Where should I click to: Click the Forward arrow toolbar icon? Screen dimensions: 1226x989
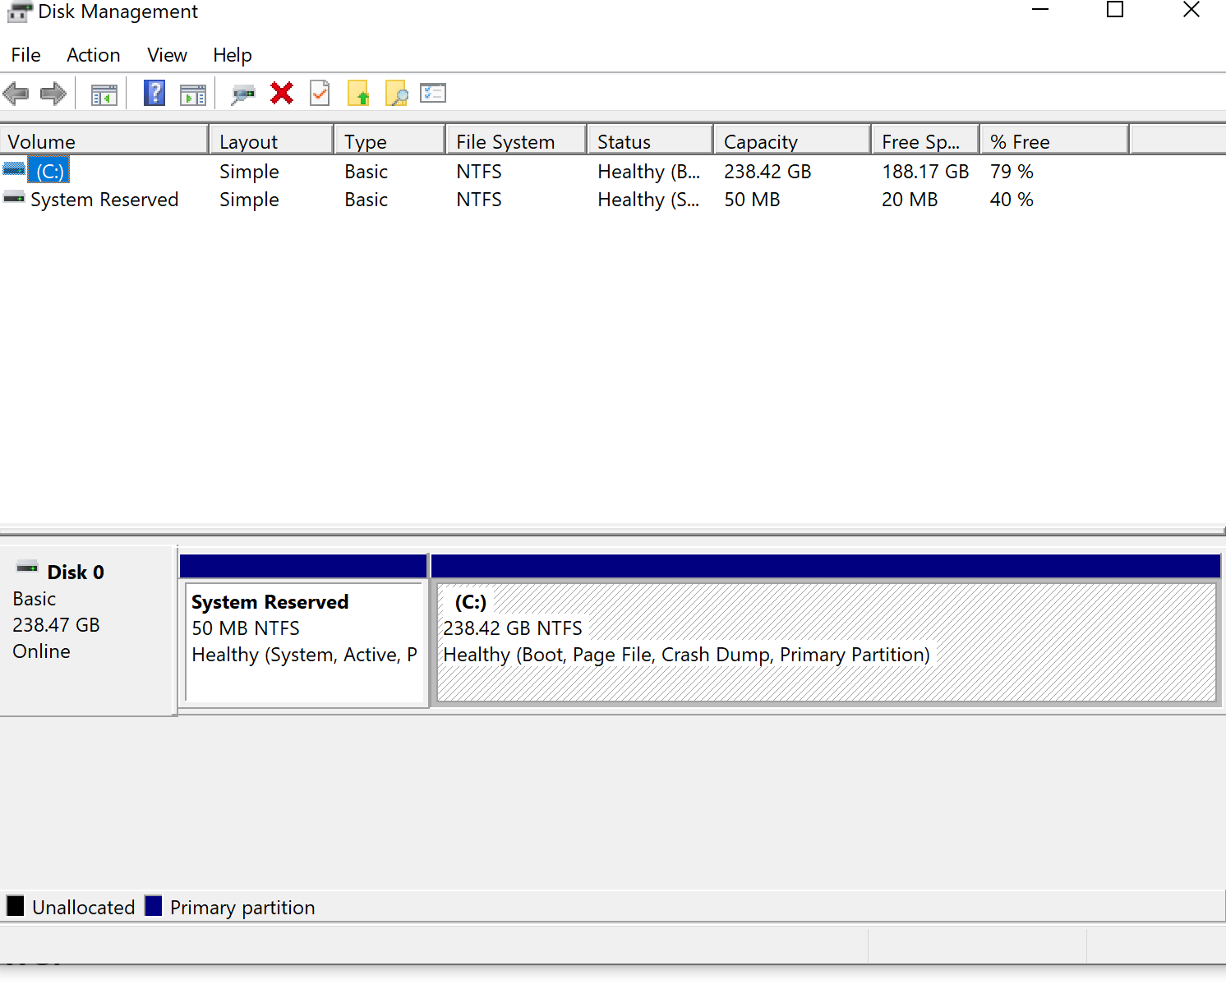point(53,94)
